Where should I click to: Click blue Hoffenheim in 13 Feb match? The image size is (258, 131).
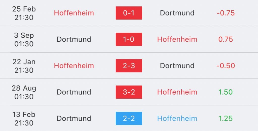177,118
